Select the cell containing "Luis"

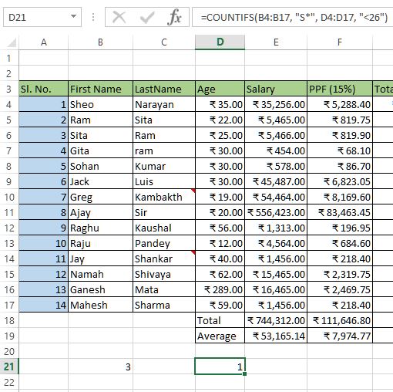click(x=164, y=181)
